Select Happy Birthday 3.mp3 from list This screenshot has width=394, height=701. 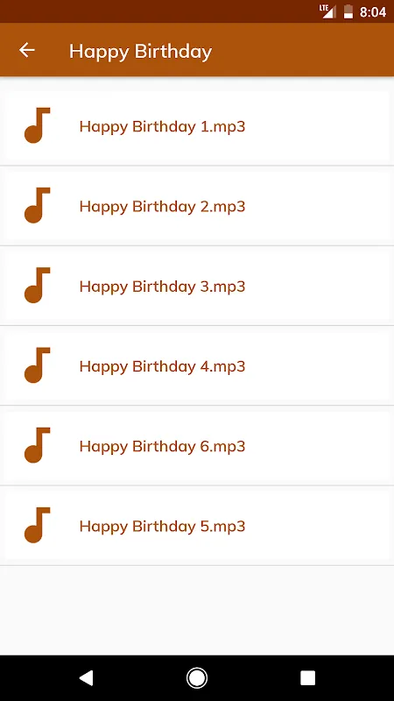pos(197,287)
